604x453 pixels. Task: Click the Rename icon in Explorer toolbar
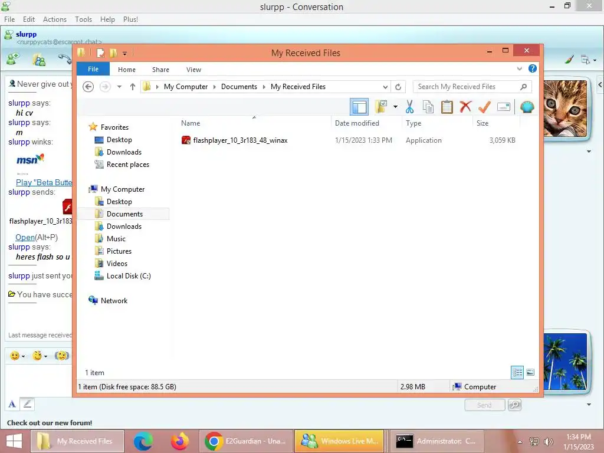pos(504,107)
